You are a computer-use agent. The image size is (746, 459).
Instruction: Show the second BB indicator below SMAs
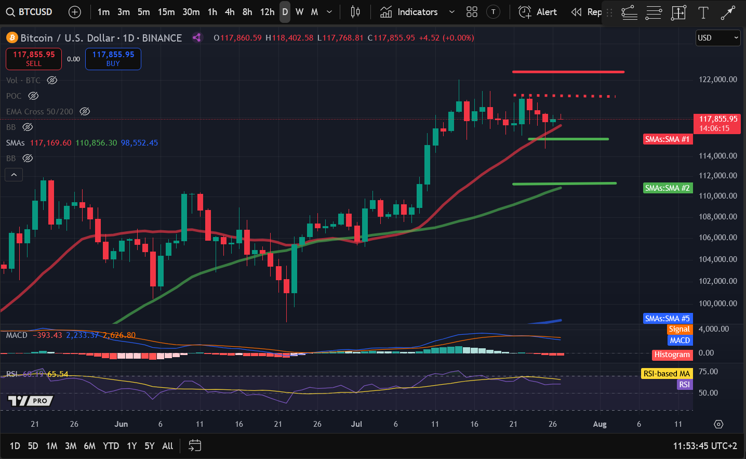coord(28,158)
